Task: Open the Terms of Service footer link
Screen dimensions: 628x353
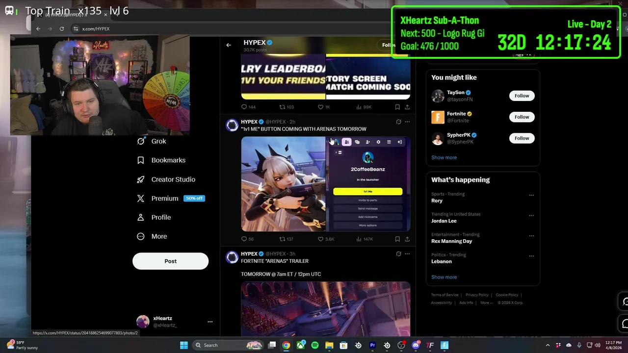Action: point(445,295)
